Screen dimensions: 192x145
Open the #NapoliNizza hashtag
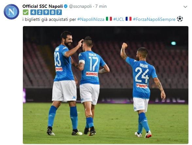tap(91, 19)
